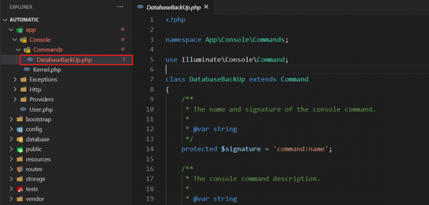Collapse the app folder chevron
This screenshot has width=429, height=205.
pyautogui.click(x=11, y=30)
